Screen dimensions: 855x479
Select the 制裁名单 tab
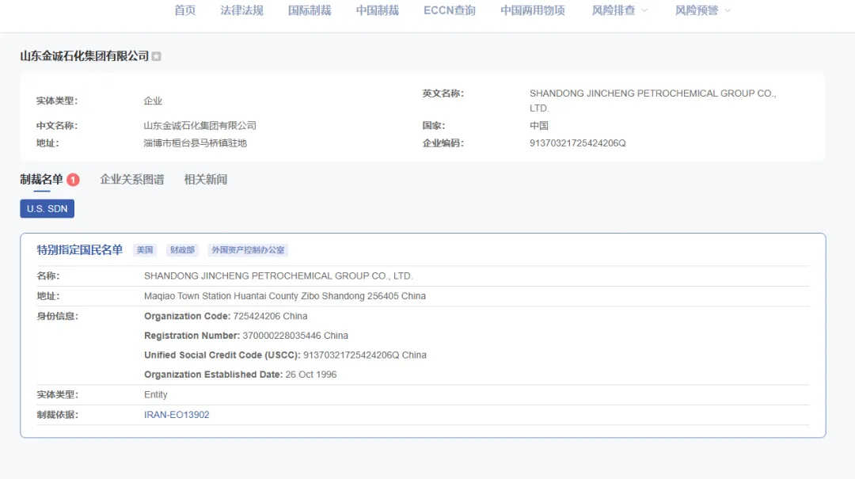tap(41, 180)
